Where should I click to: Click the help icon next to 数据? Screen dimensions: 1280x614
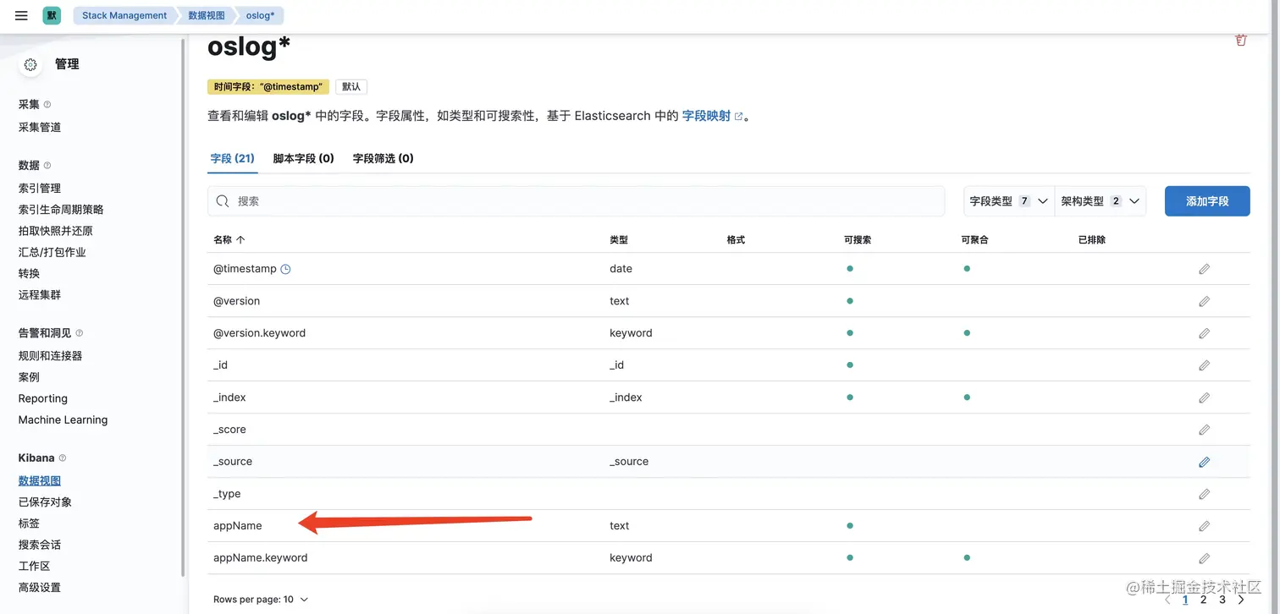pyautogui.click(x=47, y=166)
